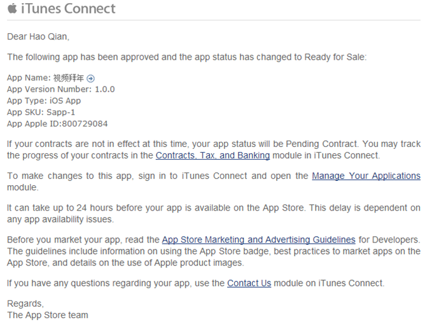Click the iTunes Connect header title
This screenshot has width=441, height=329.
click(68, 8)
